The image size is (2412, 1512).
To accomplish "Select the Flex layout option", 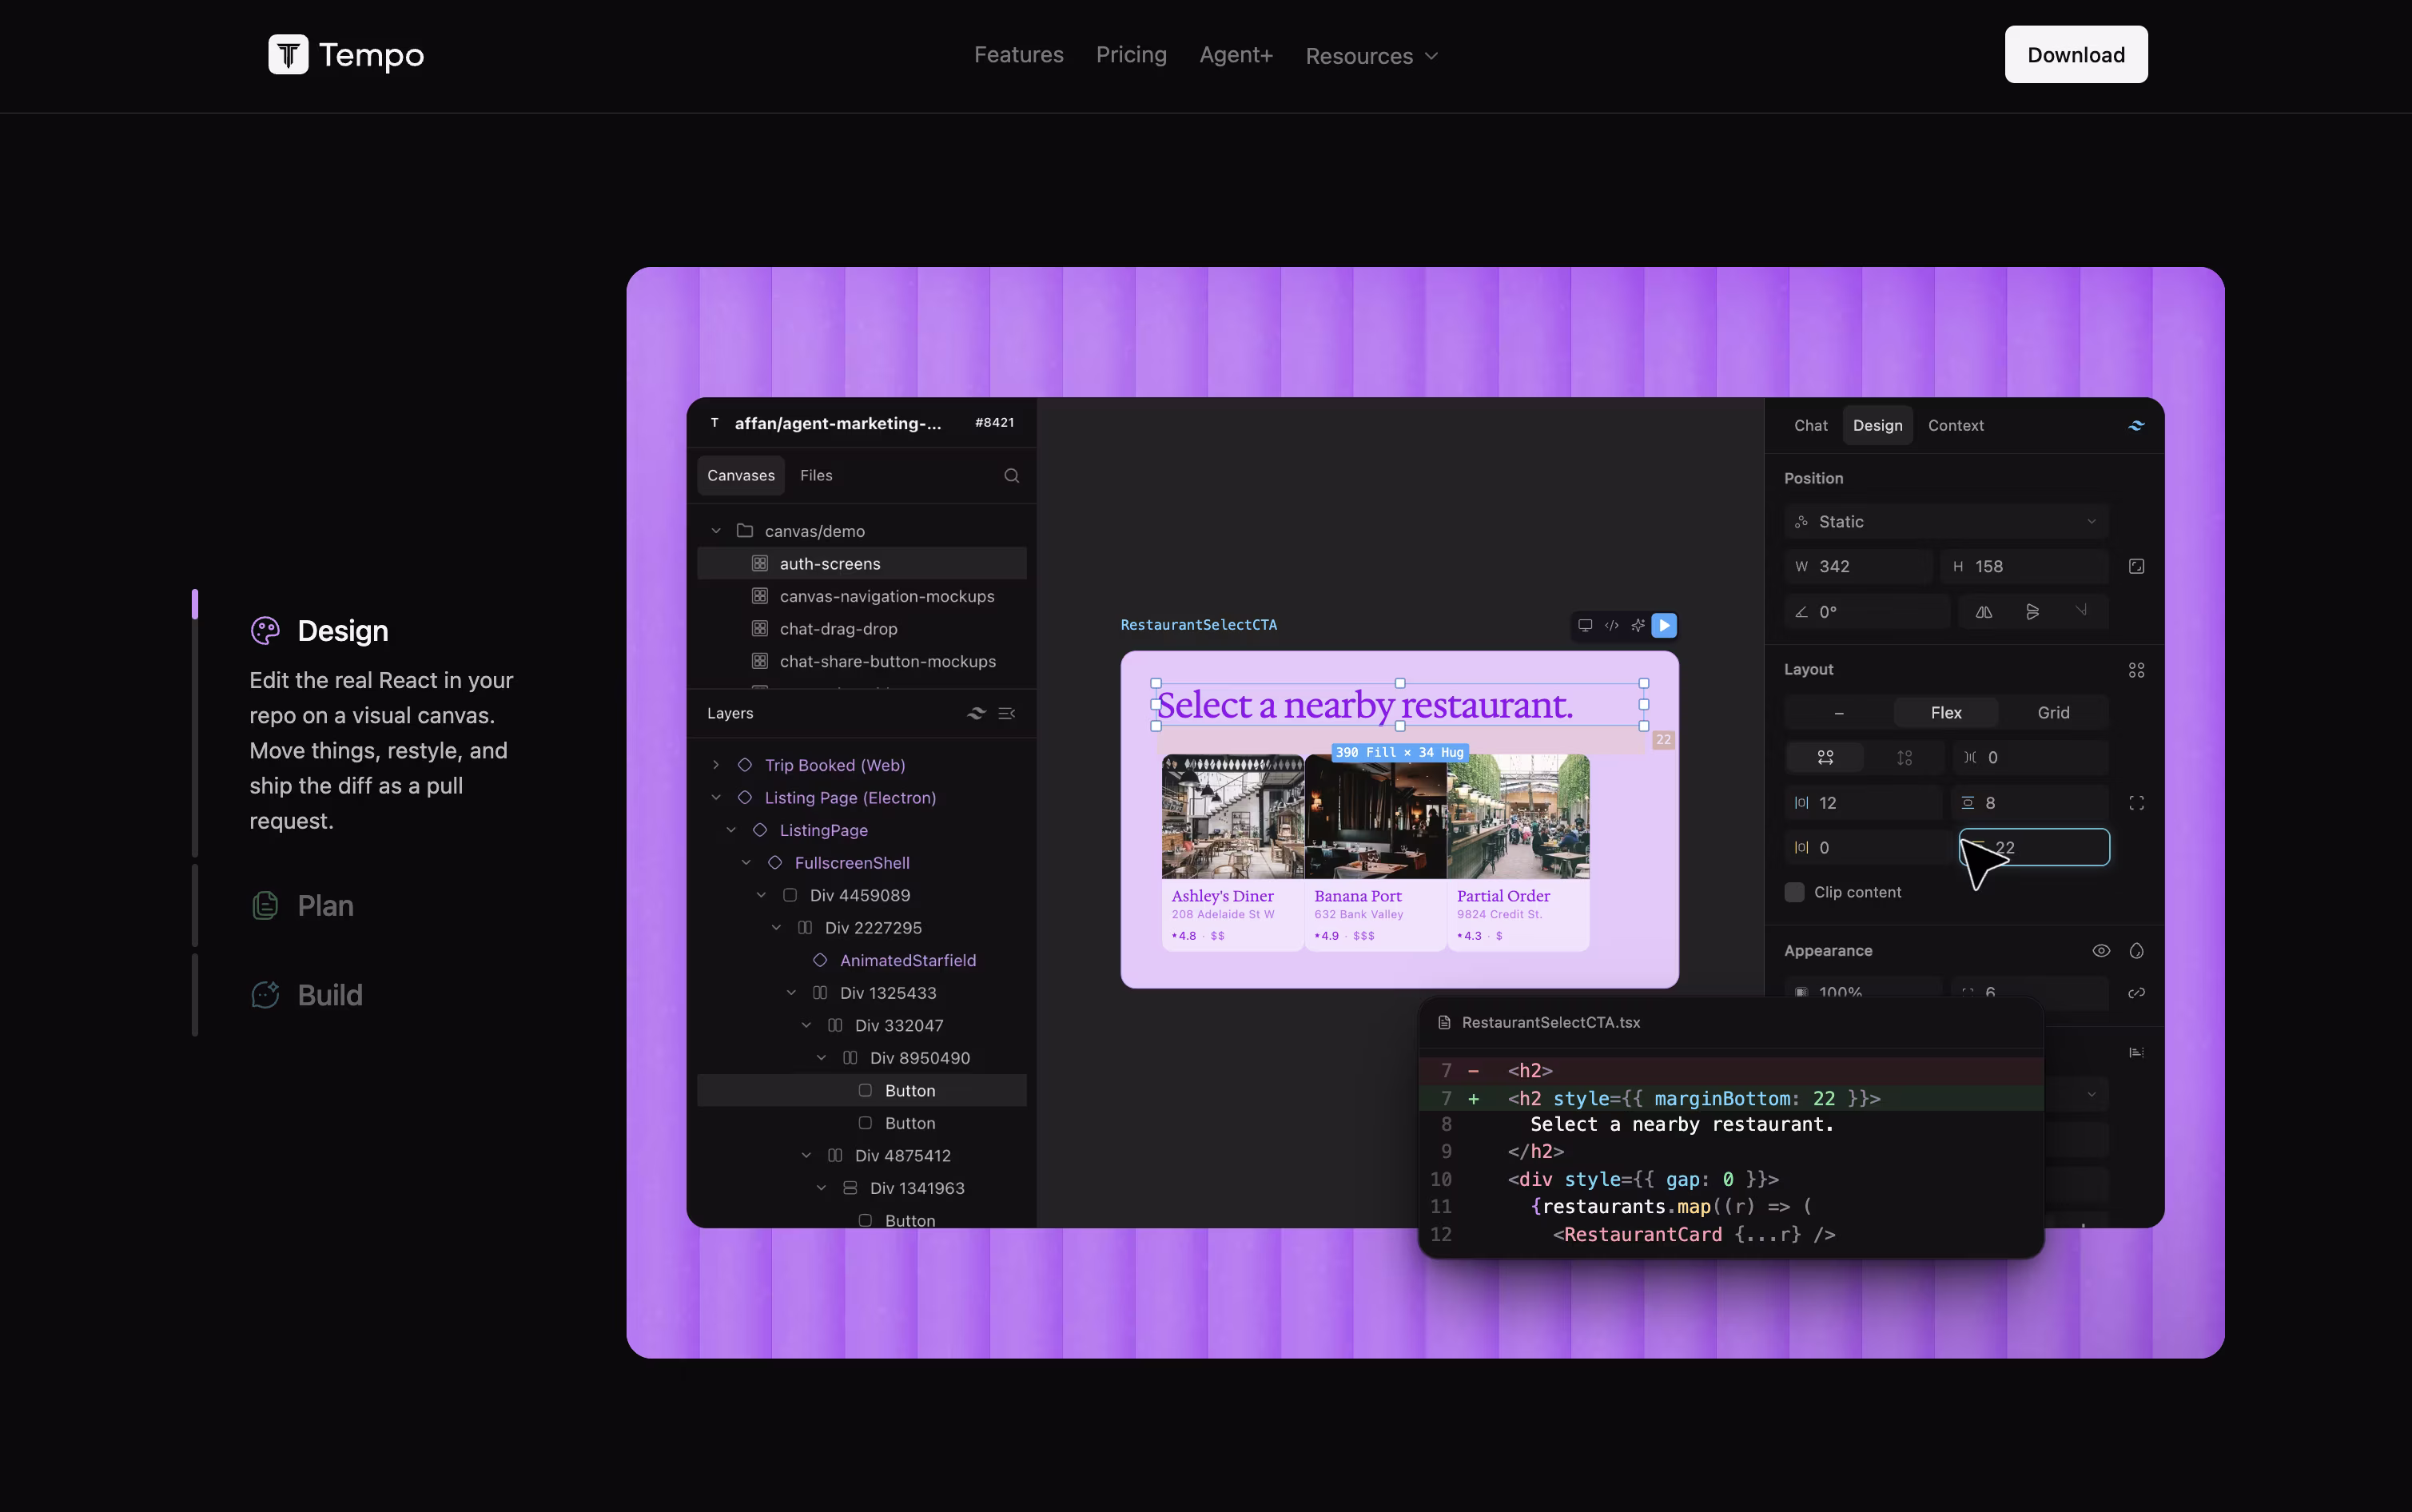I will (x=1945, y=713).
